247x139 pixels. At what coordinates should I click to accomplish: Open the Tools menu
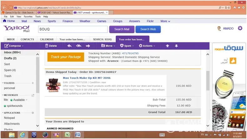click(x=38, y=17)
